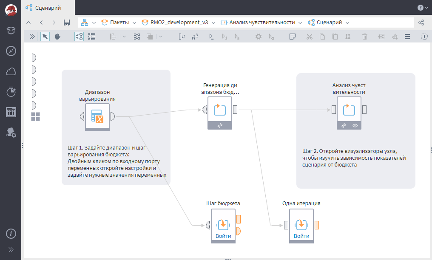Open node settings gear icon
Image resolution: width=432 pixels, height=260 pixels.
pyautogui.click(x=259, y=37)
